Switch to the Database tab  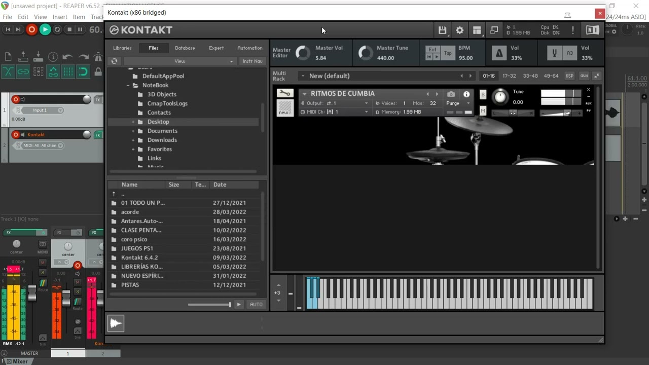185,48
